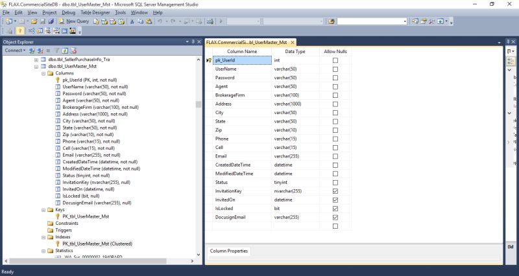Open the find combo box dropdown in toolbar
519x276 pixels.
click(405, 21)
